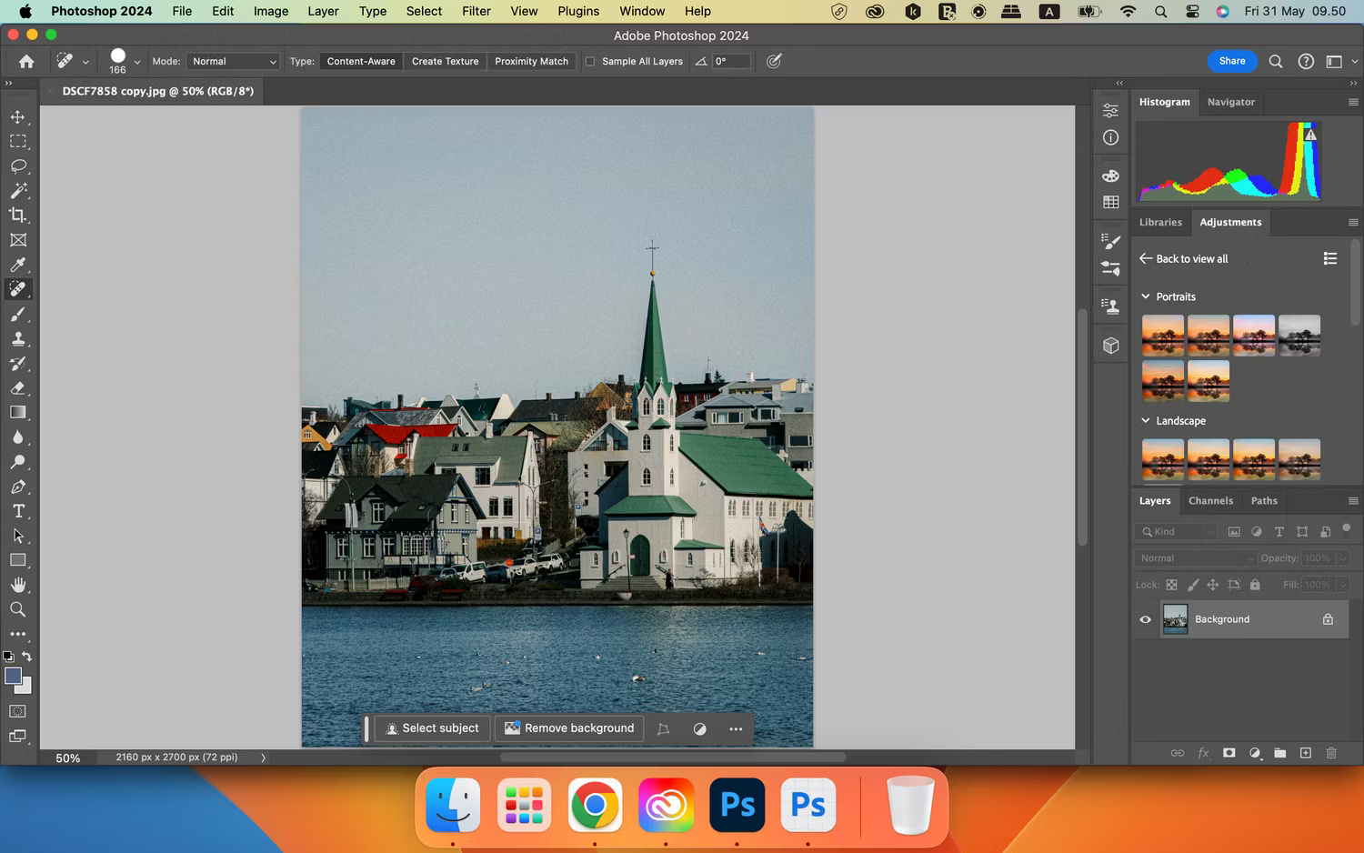This screenshot has height=853, width=1364.
Task: Switch to the Eraser tool
Action: pyautogui.click(x=18, y=388)
